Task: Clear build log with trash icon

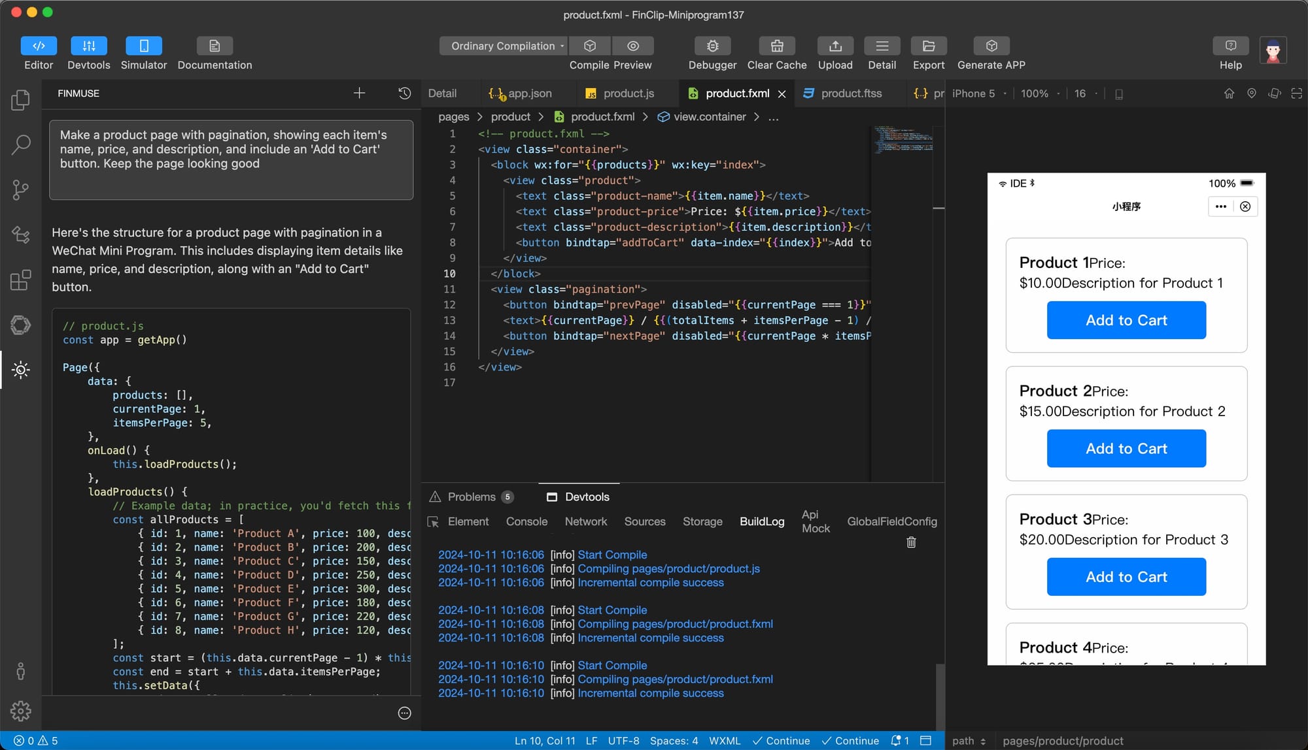Action: click(911, 542)
